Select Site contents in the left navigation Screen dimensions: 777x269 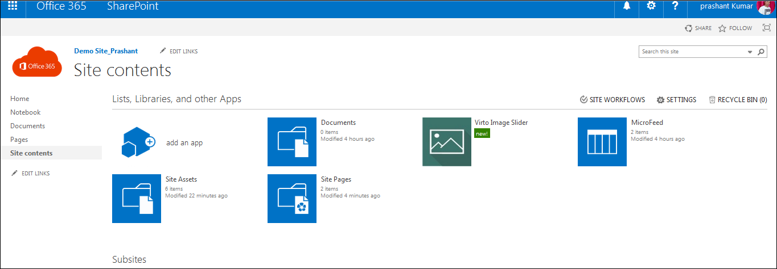tap(31, 153)
